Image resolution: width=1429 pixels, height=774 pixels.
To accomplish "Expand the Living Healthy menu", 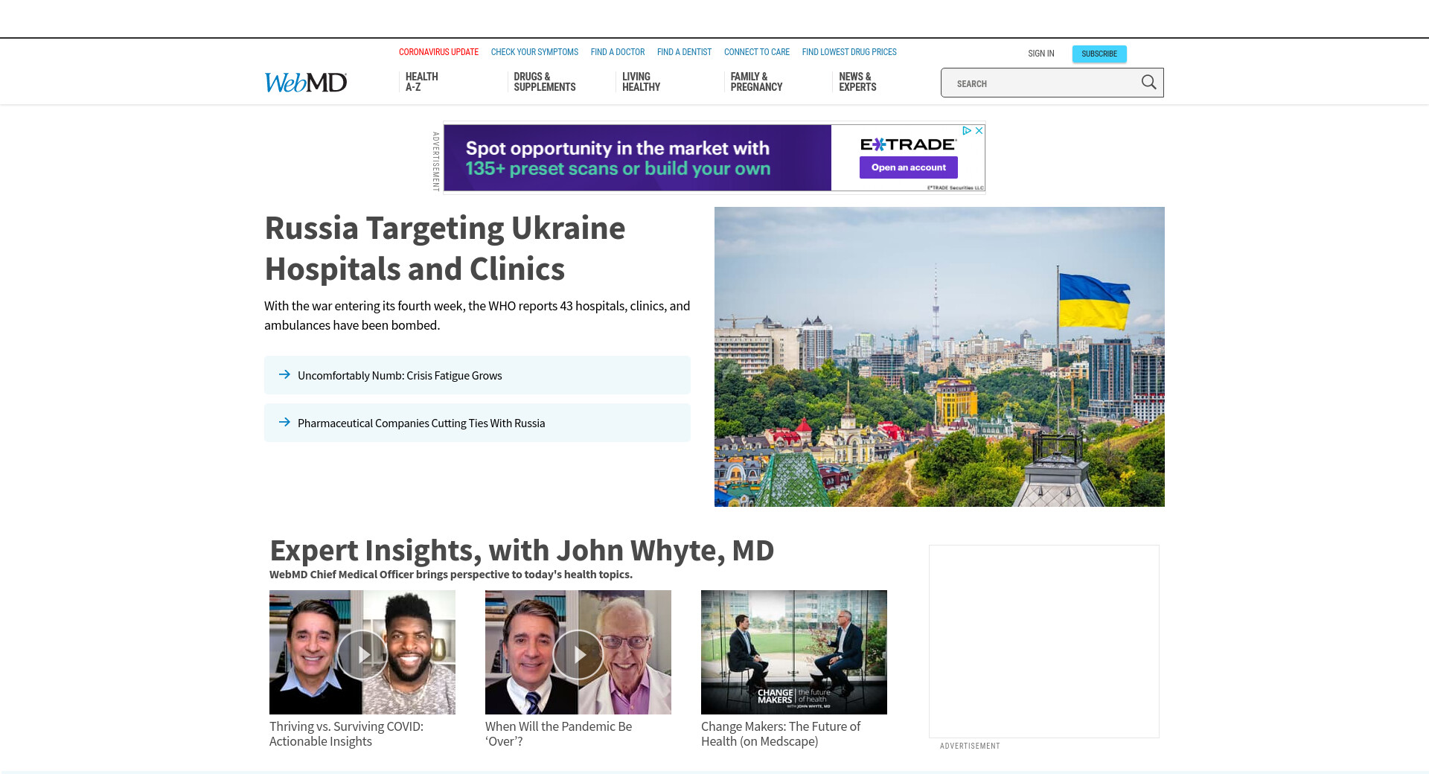I will coord(641,82).
